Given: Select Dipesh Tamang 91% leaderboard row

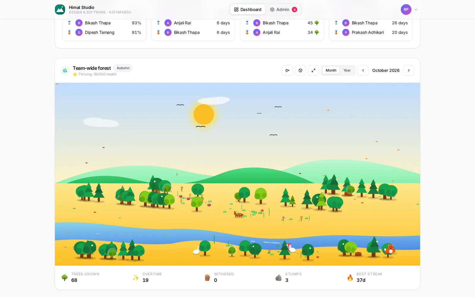Looking at the screenshot, I should [104, 32].
